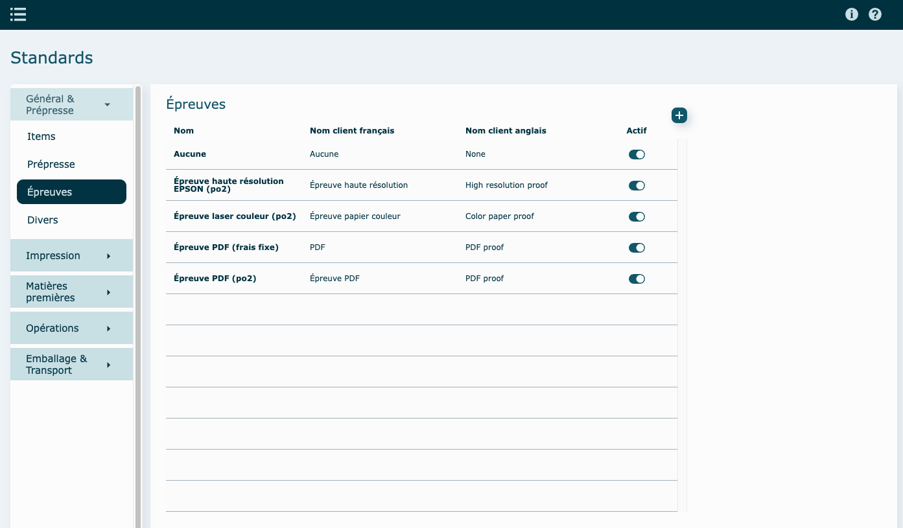Toggle Actif for Épreuve PDF (po2)
The width and height of the screenshot is (903, 528).
pyautogui.click(x=637, y=279)
